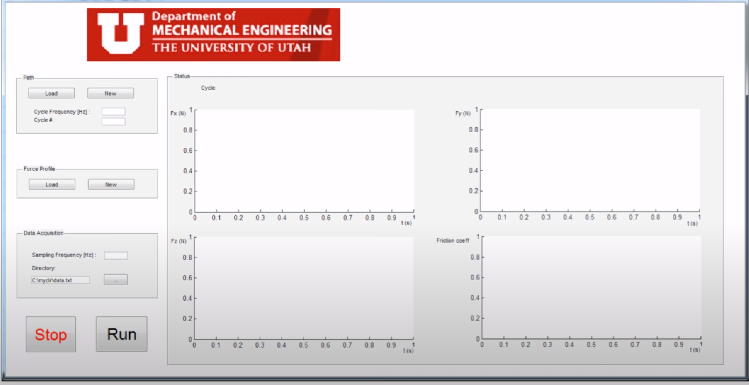Click inside the Friction coeff plot area
The height and width of the screenshot is (385, 749).
[x=591, y=287]
